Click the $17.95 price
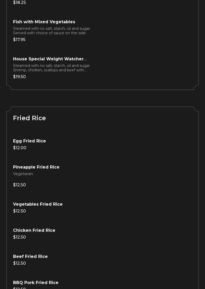This screenshot has height=289, width=205. coord(19,40)
